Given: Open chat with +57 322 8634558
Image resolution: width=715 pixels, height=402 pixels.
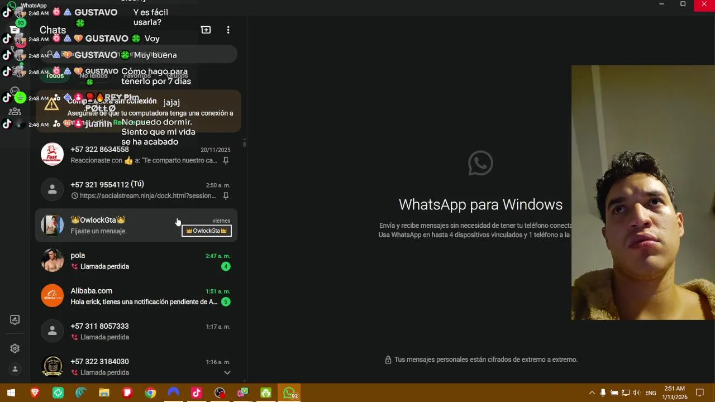Looking at the screenshot, I should [136, 155].
